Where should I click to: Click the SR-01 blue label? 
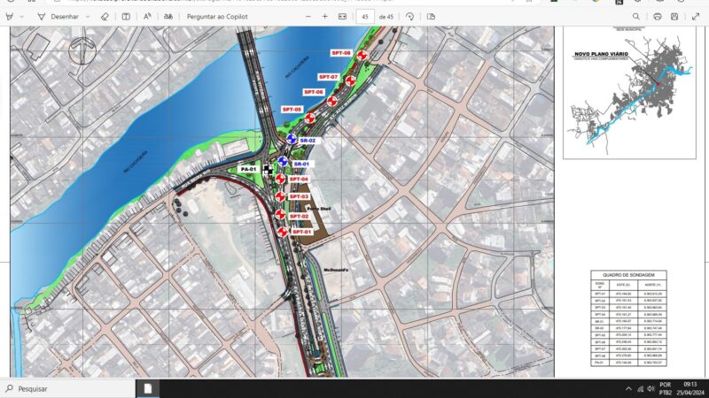pos(301,165)
